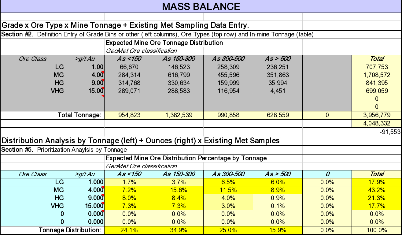Select the VHG grade cutoff cell 15.00
Image resolution: width=402 pixels, height=235 pixels.
click(85, 91)
